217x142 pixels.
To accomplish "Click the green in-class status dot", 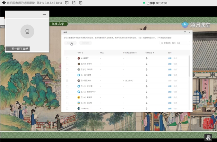I will [144, 3].
